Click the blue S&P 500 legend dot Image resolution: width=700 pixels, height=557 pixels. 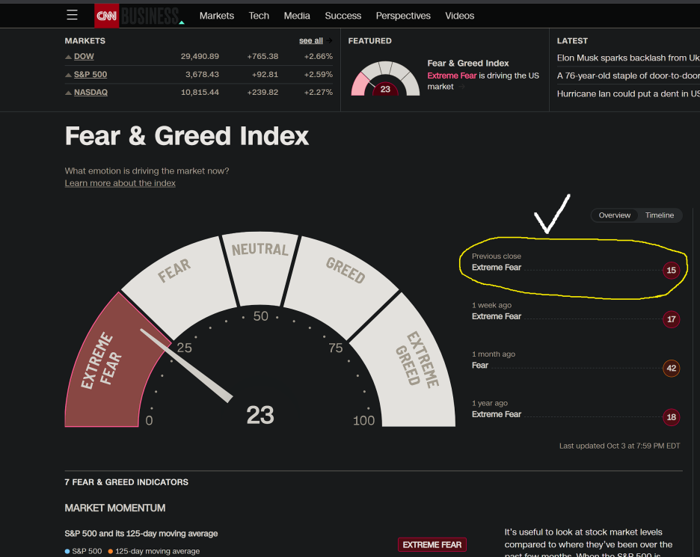67,551
